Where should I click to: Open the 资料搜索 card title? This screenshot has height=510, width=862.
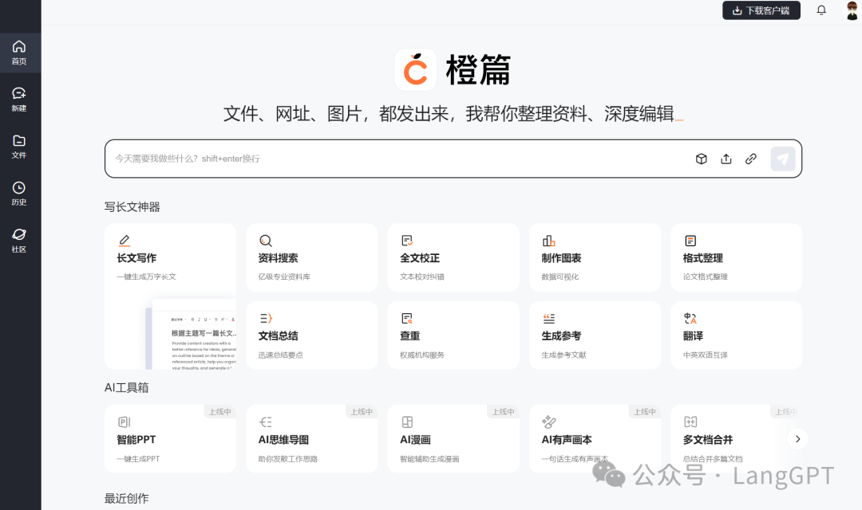(279, 258)
